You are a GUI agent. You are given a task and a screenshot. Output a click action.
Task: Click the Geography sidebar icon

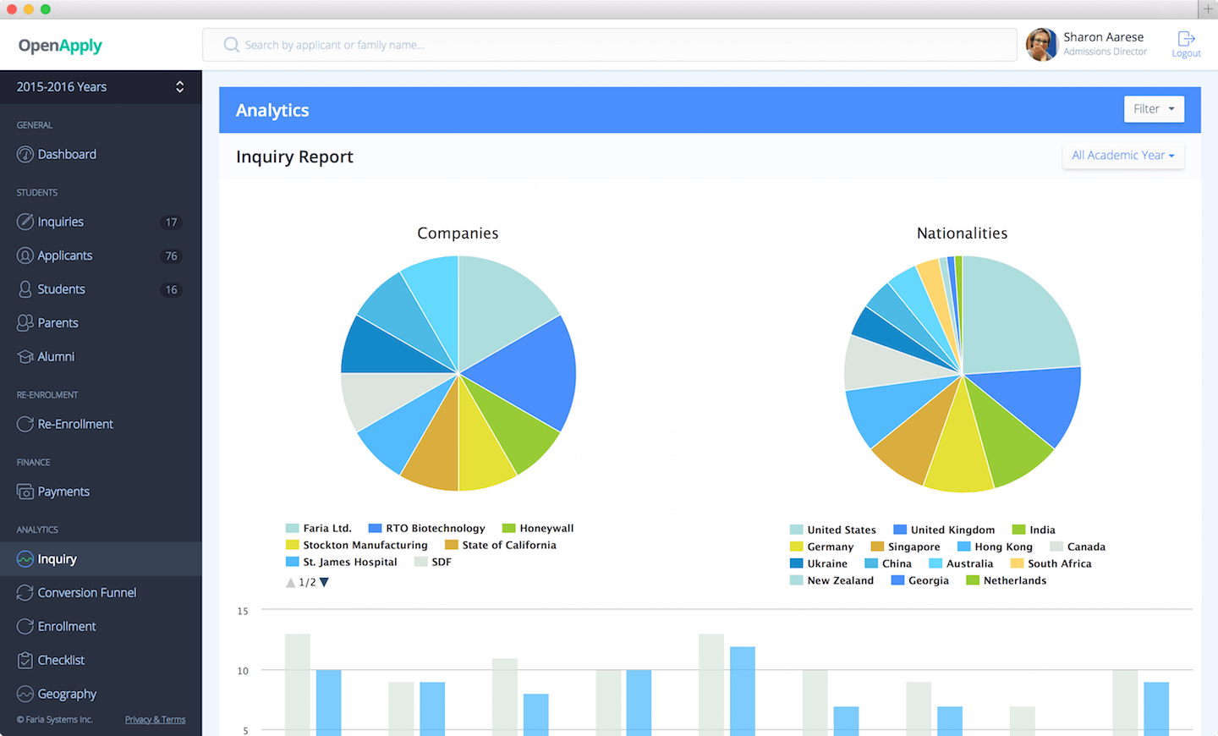point(25,694)
